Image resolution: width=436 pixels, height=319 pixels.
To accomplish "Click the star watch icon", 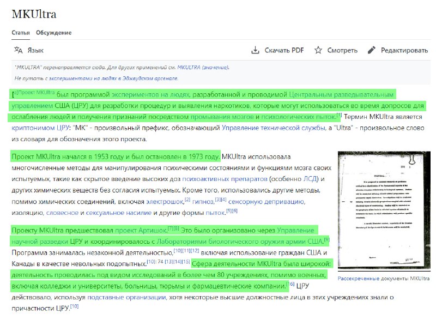I will 318,50.
